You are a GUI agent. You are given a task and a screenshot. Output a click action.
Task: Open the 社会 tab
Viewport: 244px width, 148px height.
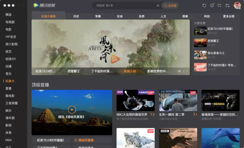[120, 16]
